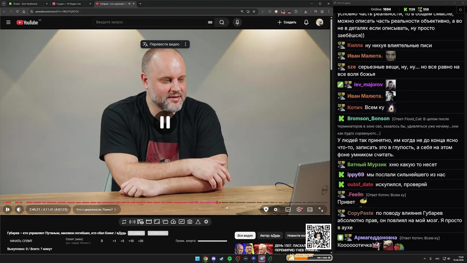Image resolution: width=467 pixels, height=263 pixels.
Task: Open YouTube notifications bell
Action: [x=306, y=22]
